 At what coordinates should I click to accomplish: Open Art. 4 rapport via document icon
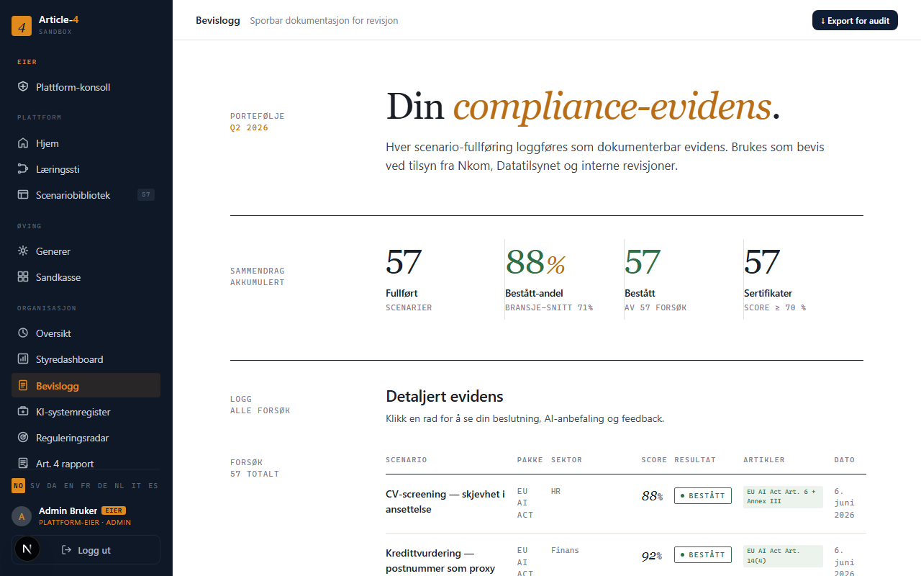[x=23, y=464]
